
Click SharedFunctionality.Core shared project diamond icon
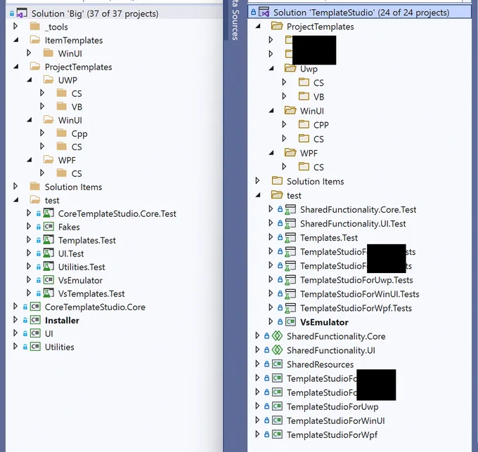pos(277,336)
